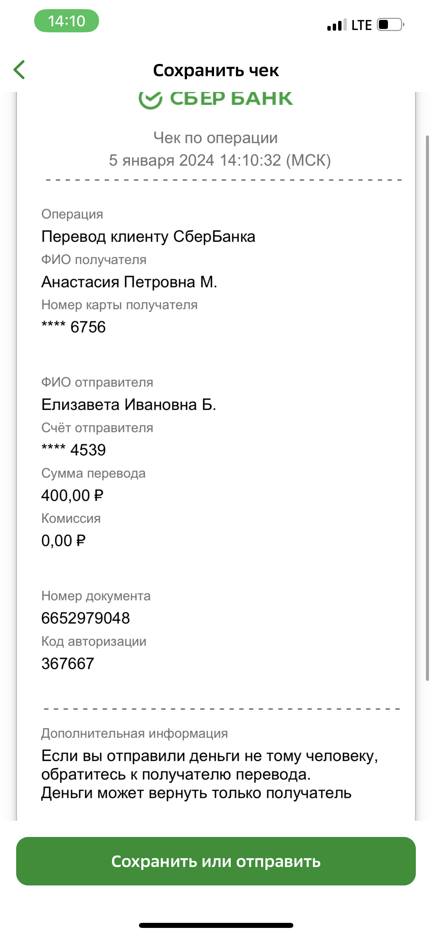Tap the sender account ending 4539

[74, 450]
